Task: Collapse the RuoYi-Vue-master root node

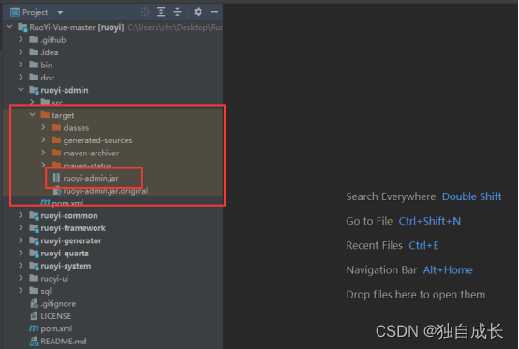Action: click(10, 26)
